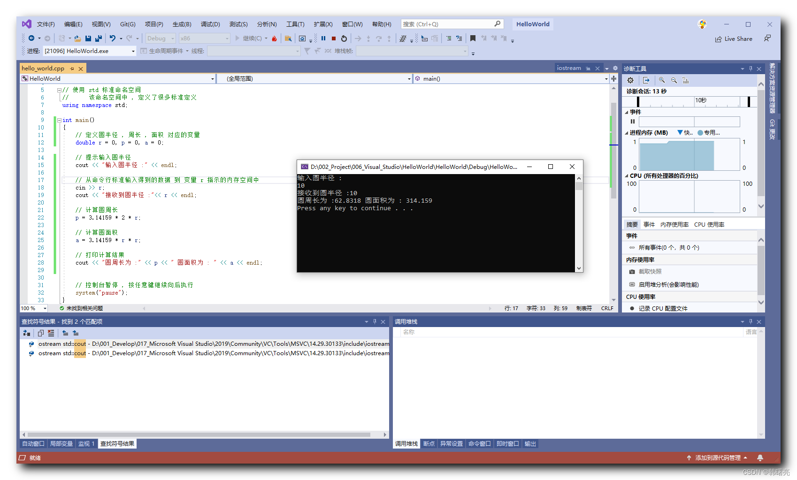Toggle auto-hide pin on call stack panel

751,321
